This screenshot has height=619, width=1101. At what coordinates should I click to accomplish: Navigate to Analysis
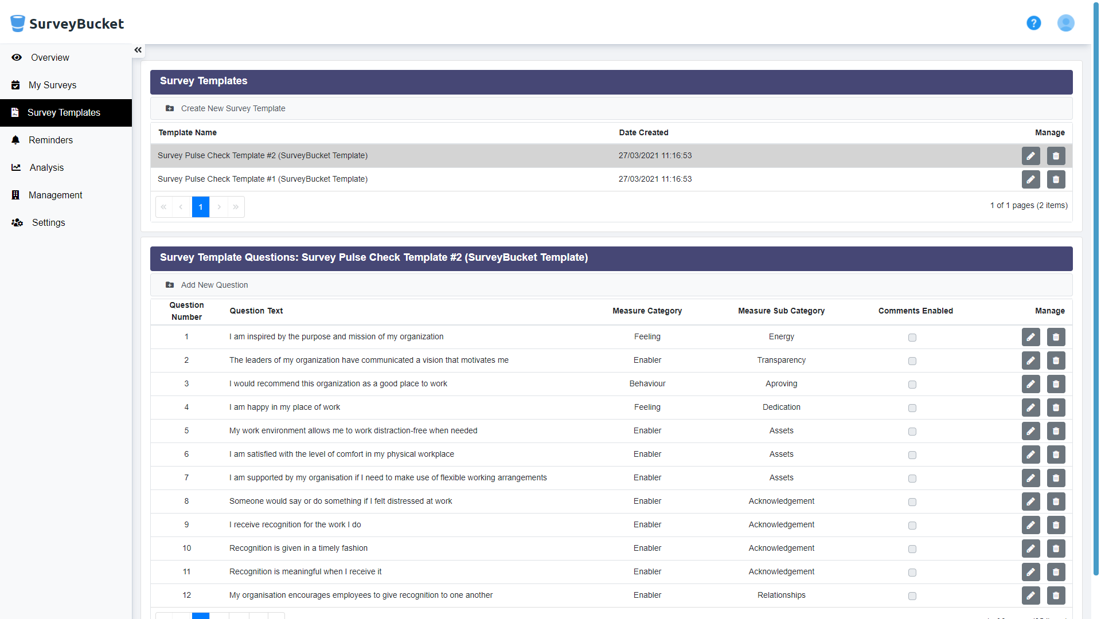(66, 167)
